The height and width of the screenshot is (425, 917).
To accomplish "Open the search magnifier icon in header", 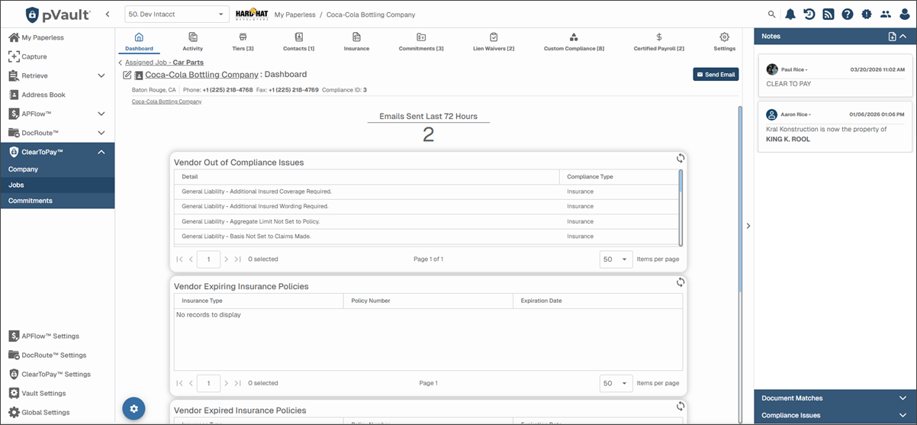I will point(771,14).
